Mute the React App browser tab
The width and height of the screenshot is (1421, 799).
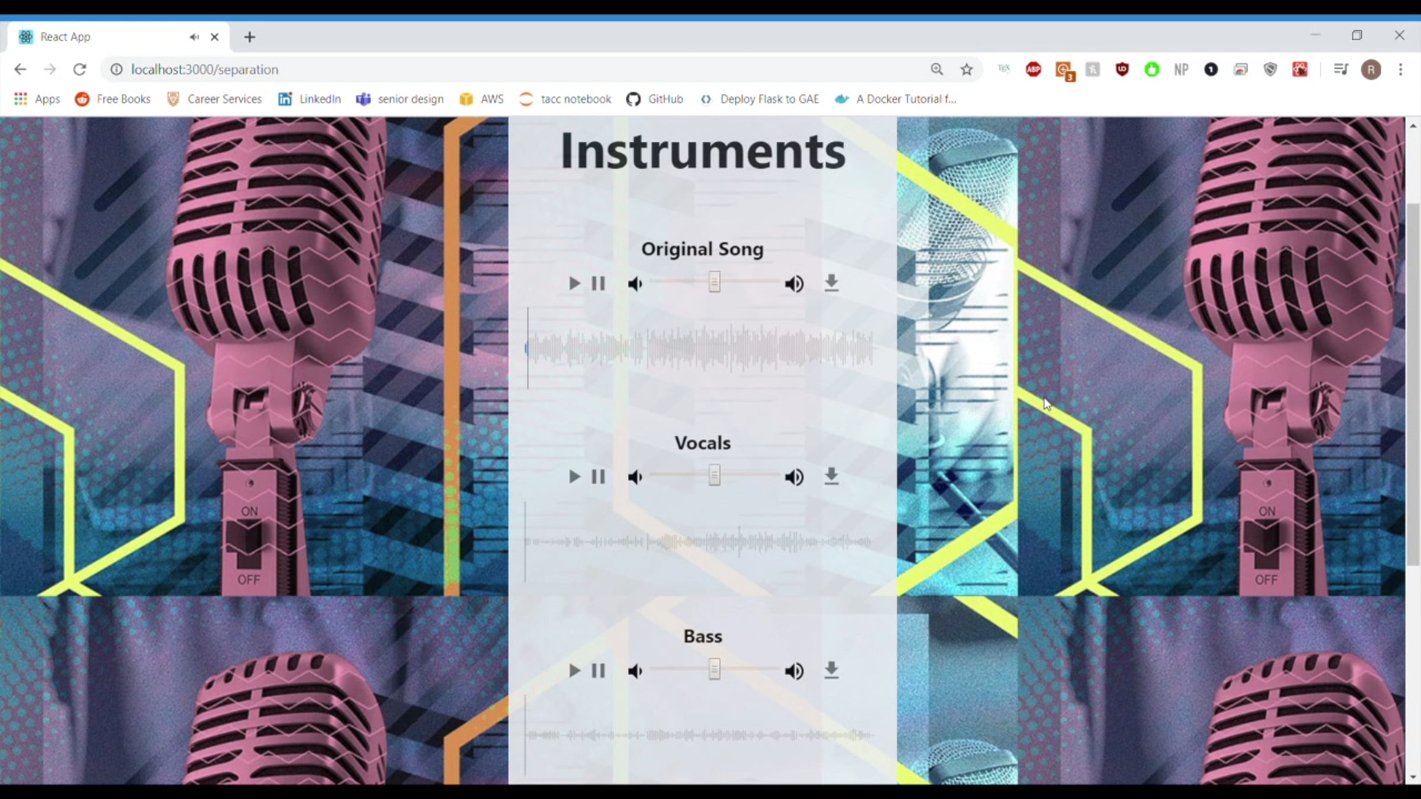194,37
